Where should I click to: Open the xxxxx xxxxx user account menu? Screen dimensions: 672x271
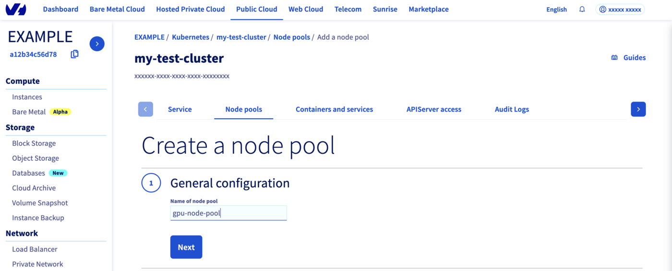pos(620,9)
